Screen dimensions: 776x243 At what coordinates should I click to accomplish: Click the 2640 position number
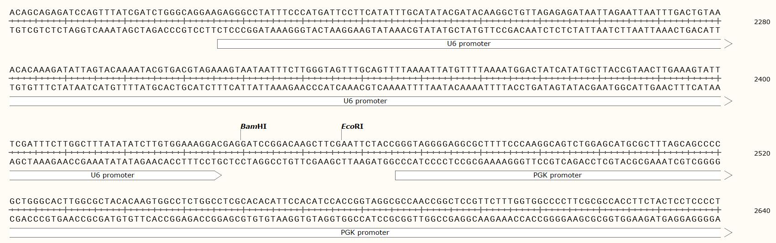pos(762,211)
